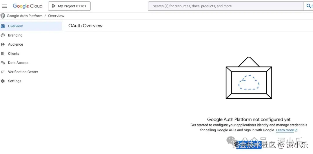
Task: Click the Audience person icon
Action: tap(3, 44)
